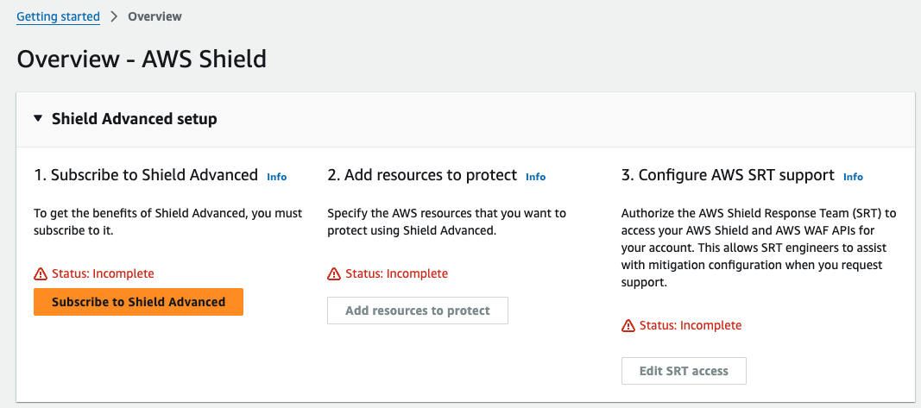Click the Subscribe to Shield Advanced button
The width and height of the screenshot is (921, 408).
(139, 302)
